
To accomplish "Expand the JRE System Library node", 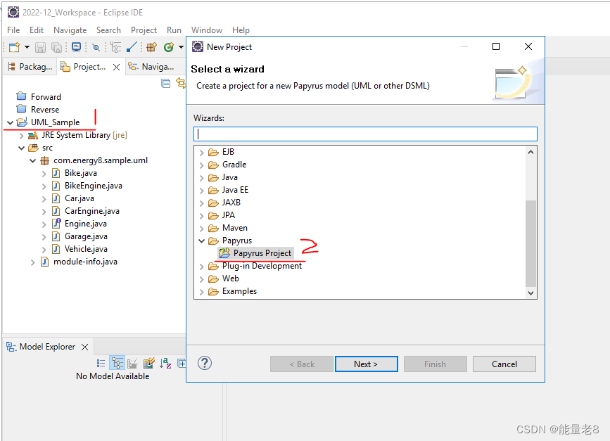I will (22, 136).
